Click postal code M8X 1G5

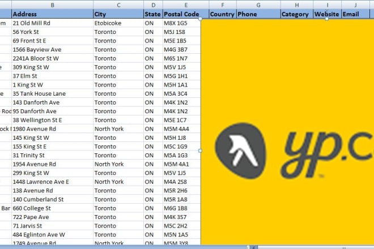coord(181,23)
